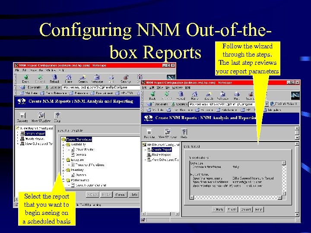This screenshot has height=233, width=311.
Task: Select the Report Templates root folder
Action: click(x=76, y=139)
